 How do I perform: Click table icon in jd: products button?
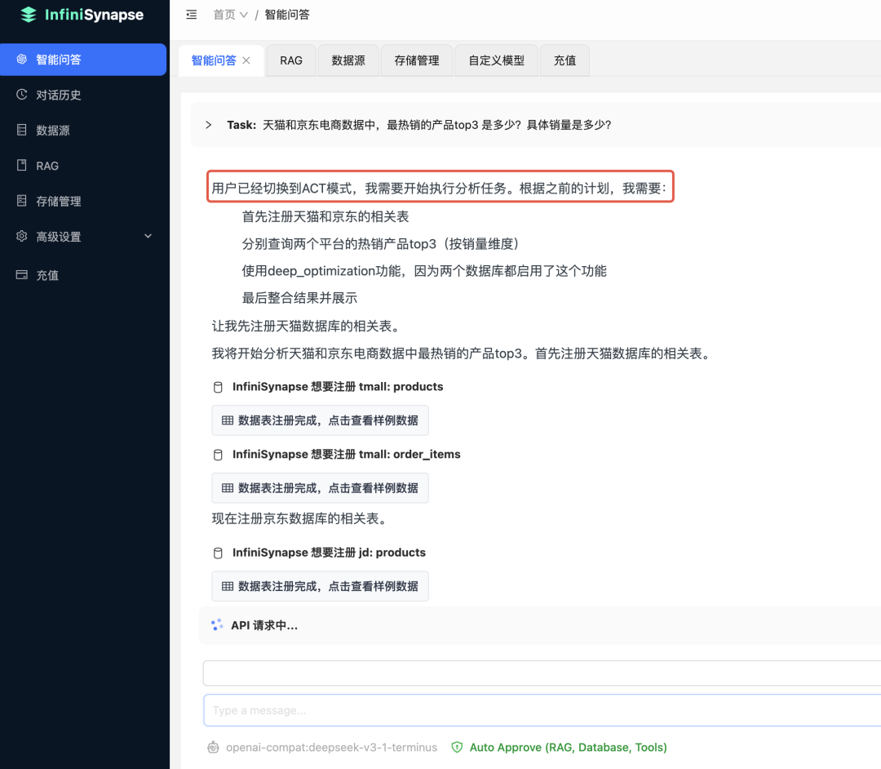[x=228, y=586]
